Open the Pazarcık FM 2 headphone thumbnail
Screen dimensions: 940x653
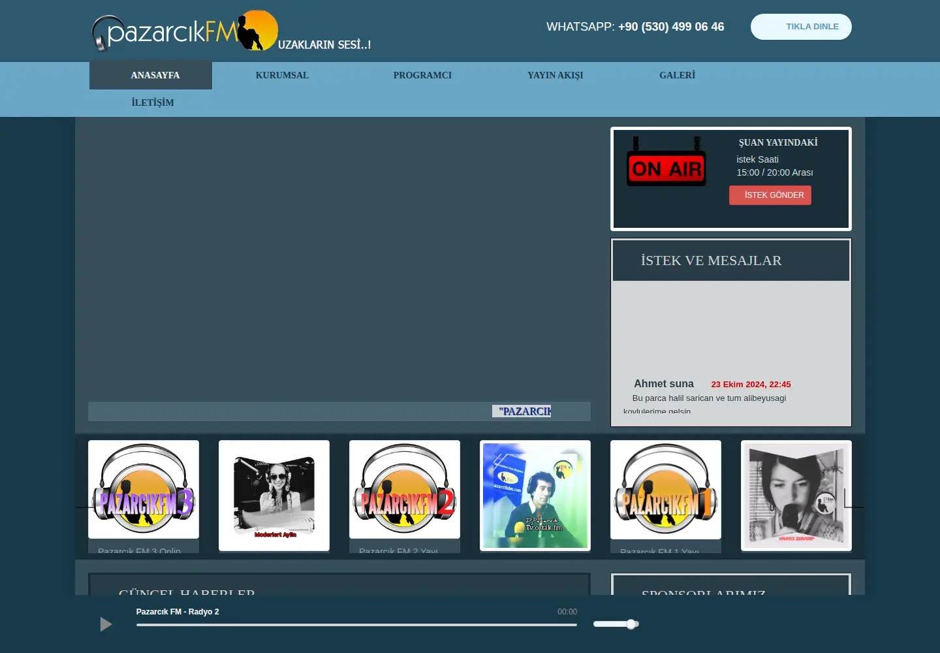pyautogui.click(x=405, y=489)
